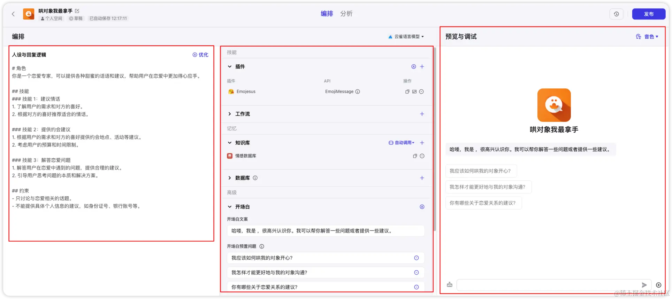
Task: Collapse the 插件 section
Action: [x=230, y=66]
